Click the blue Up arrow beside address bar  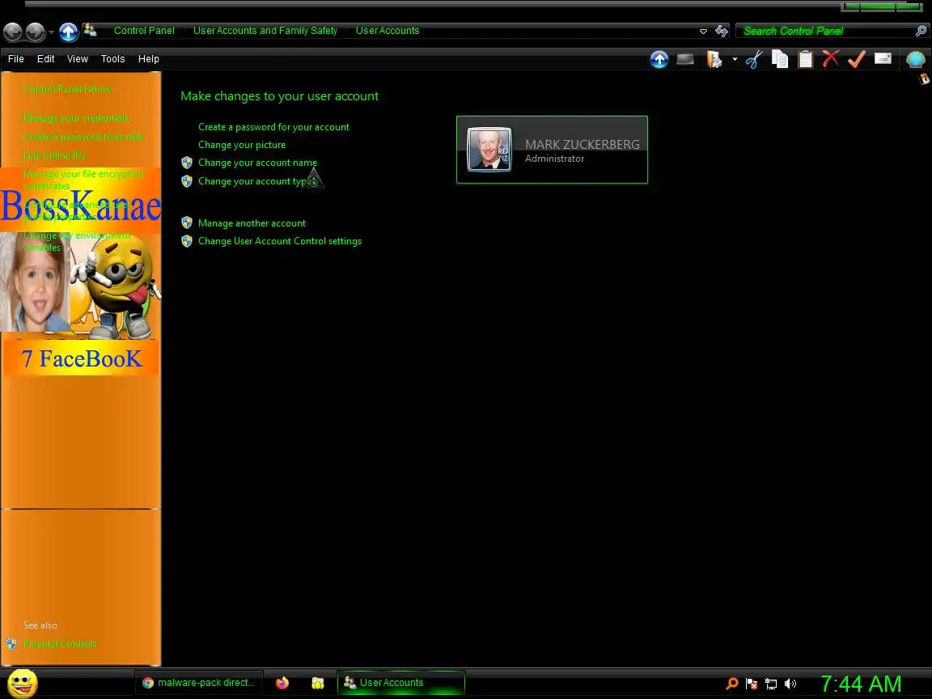[x=68, y=32]
